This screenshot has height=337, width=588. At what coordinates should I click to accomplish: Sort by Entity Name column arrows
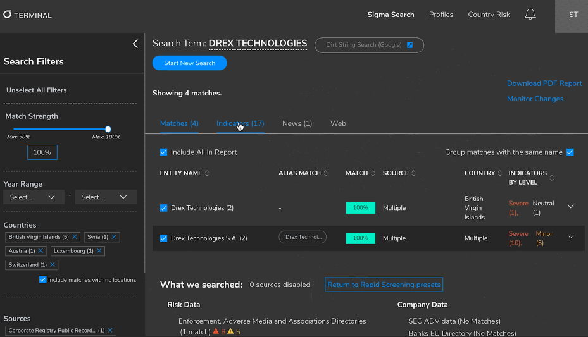[x=207, y=173]
